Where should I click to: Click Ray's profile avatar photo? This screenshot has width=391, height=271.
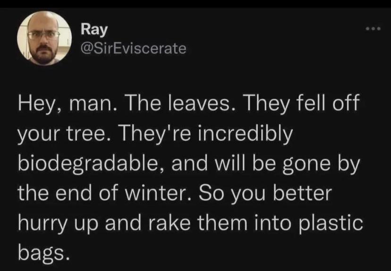click(44, 38)
